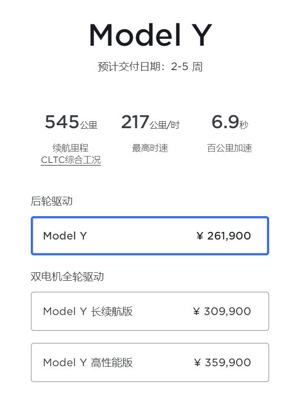Click the ¥ 359,900 price
Image resolution: width=297 pixels, height=395 pixels.
click(223, 363)
